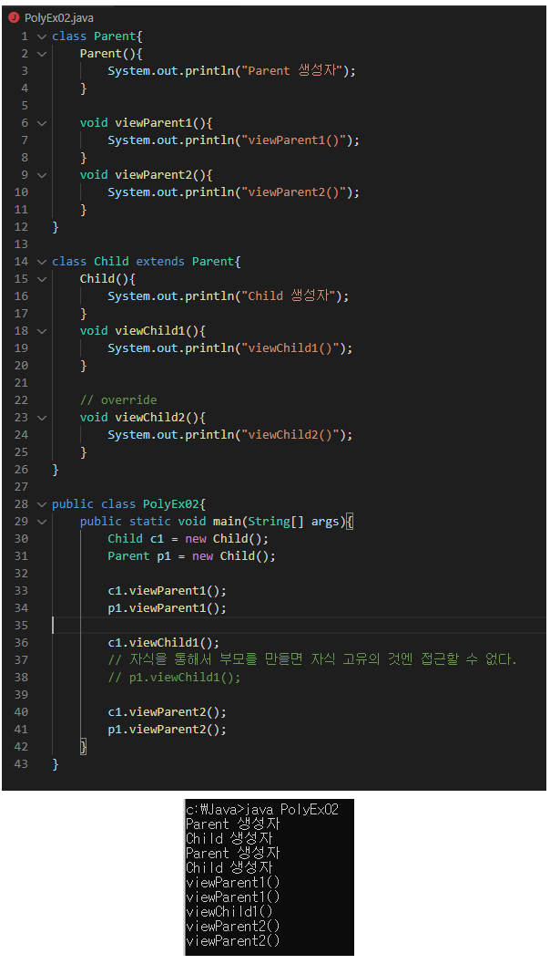Collapse the Parent() constructor fold arrow
This screenshot has height=964, width=550.
(x=42, y=54)
